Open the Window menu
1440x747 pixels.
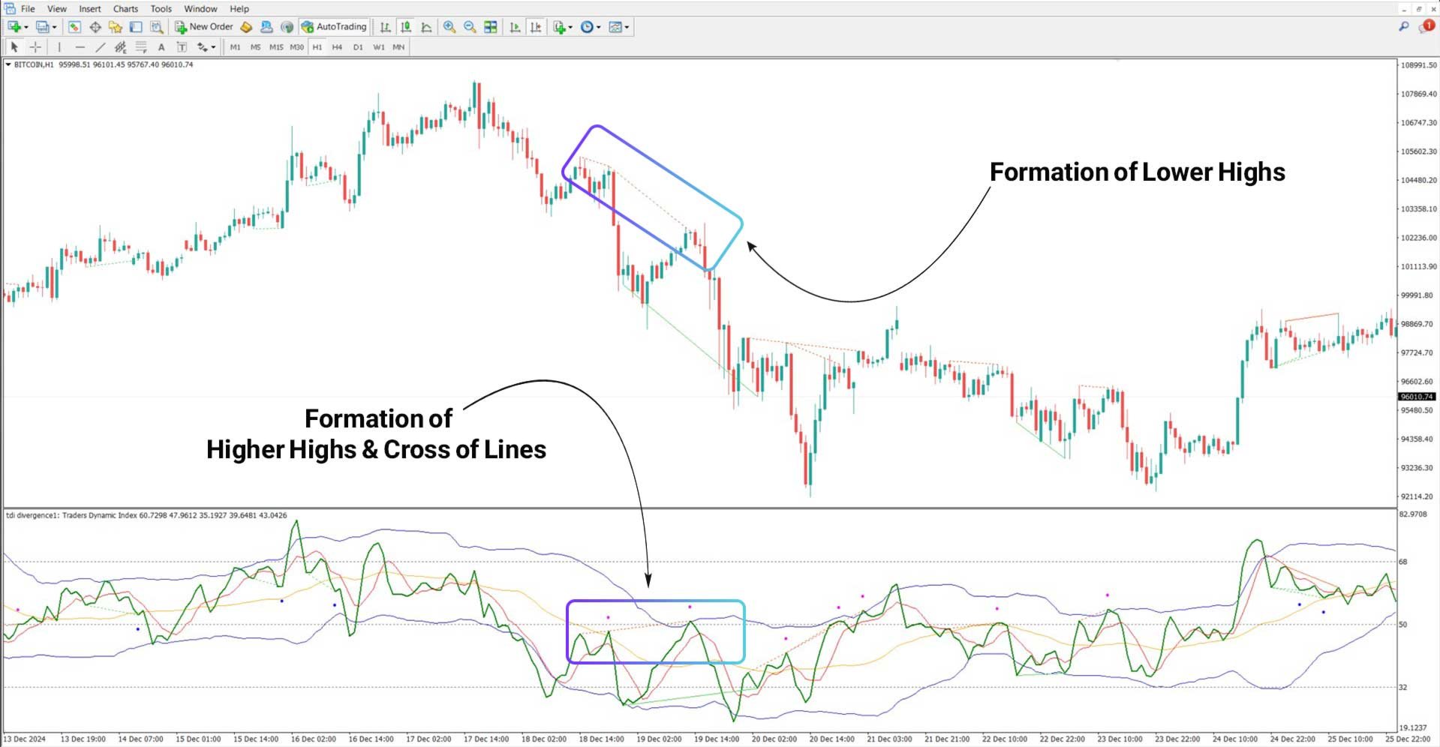[200, 9]
